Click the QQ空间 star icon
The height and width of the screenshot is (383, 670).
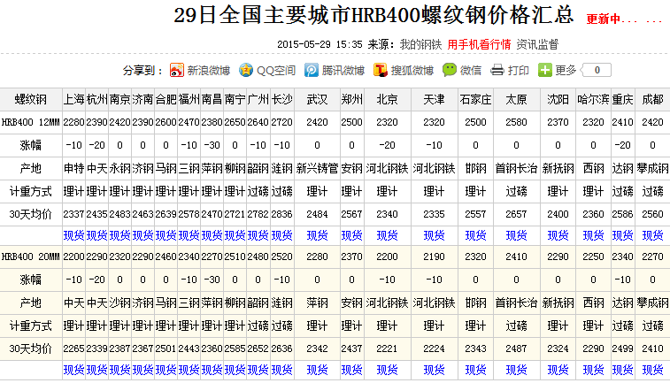tap(246, 70)
